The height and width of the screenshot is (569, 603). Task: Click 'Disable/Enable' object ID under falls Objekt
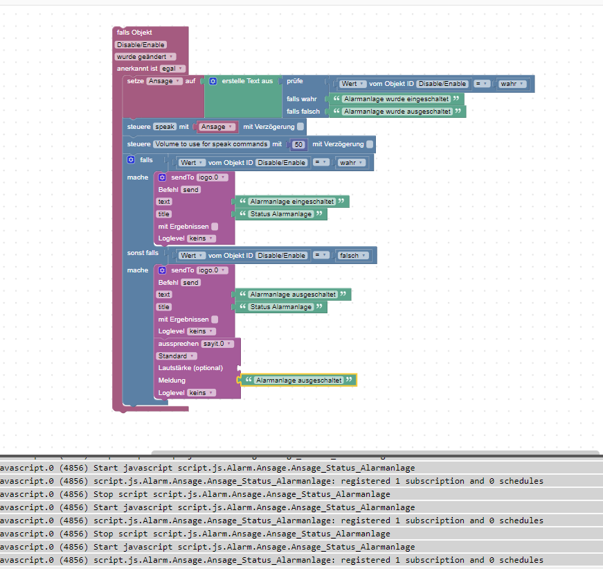[141, 44]
